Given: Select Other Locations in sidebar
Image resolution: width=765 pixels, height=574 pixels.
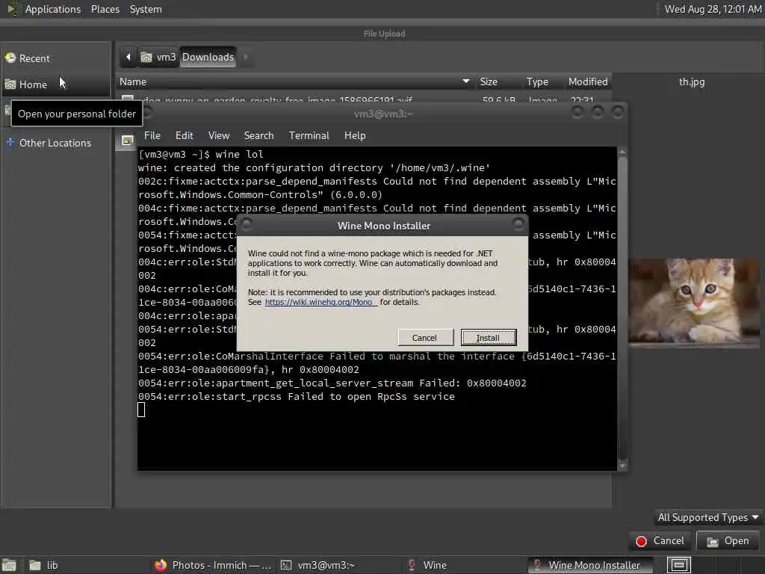Looking at the screenshot, I should click(55, 143).
